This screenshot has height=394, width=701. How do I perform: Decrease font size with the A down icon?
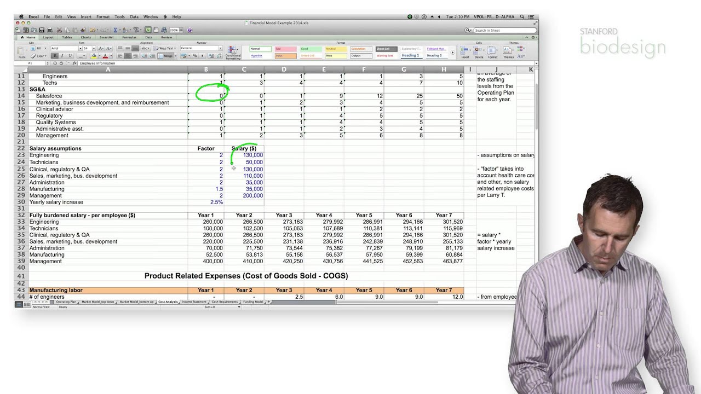click(108, 48)
